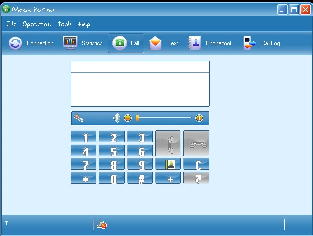The height and width of the screenshot is (236, 313).
Task: Tap the star key on keypad
Action: point(84,178)
